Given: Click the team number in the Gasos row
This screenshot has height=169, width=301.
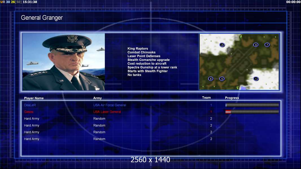Looking at the screenshot, I should click(211, 112).
